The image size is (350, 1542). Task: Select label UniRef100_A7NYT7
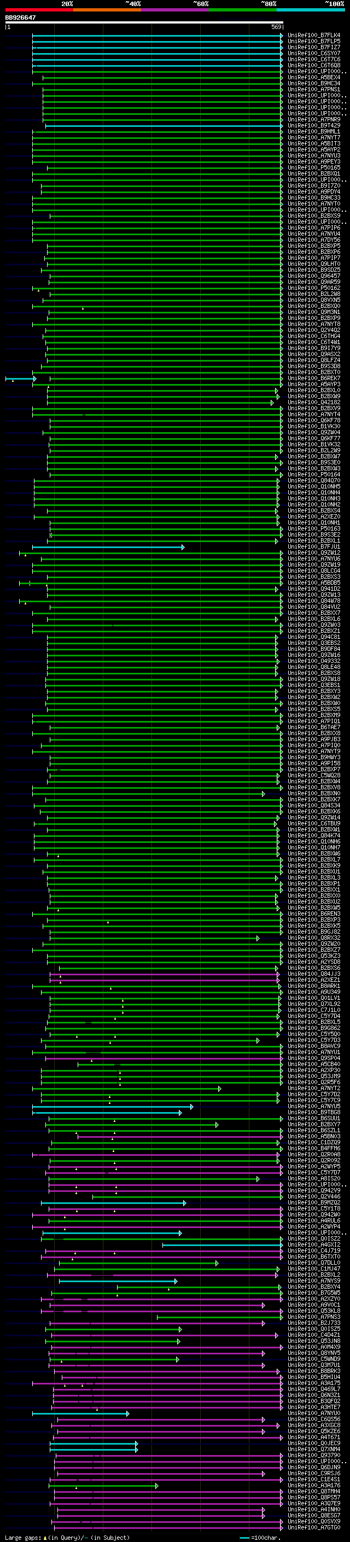click(x=314, y=138)
